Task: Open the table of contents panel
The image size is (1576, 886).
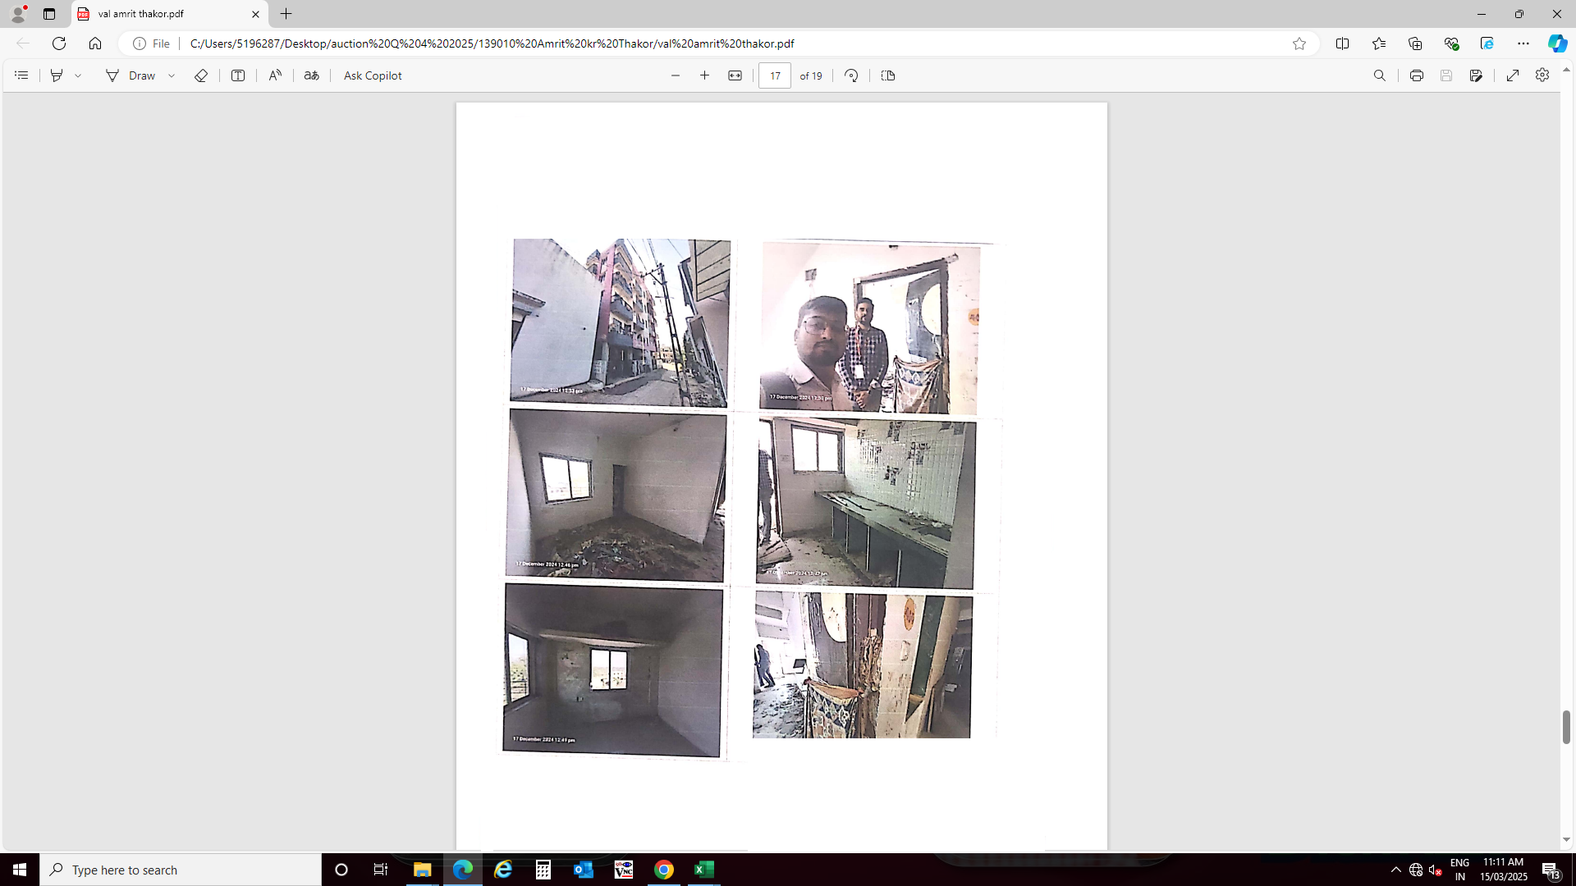Action: click(x=21, y=75)
